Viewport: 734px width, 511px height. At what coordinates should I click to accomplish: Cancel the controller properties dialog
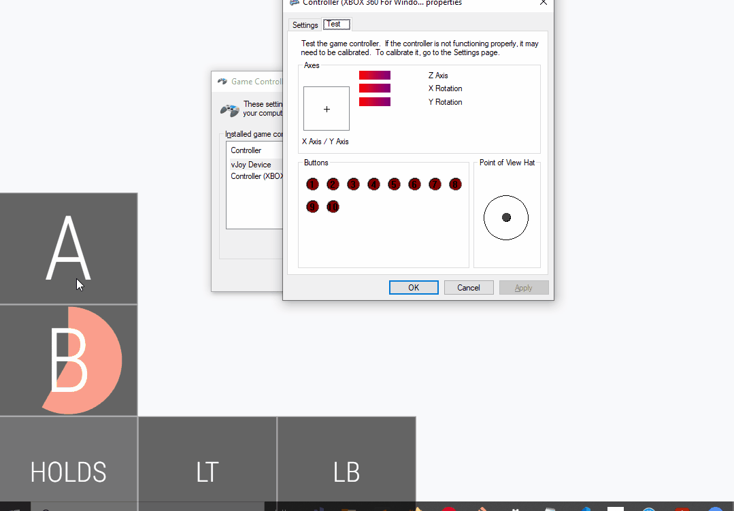[469, 288]
